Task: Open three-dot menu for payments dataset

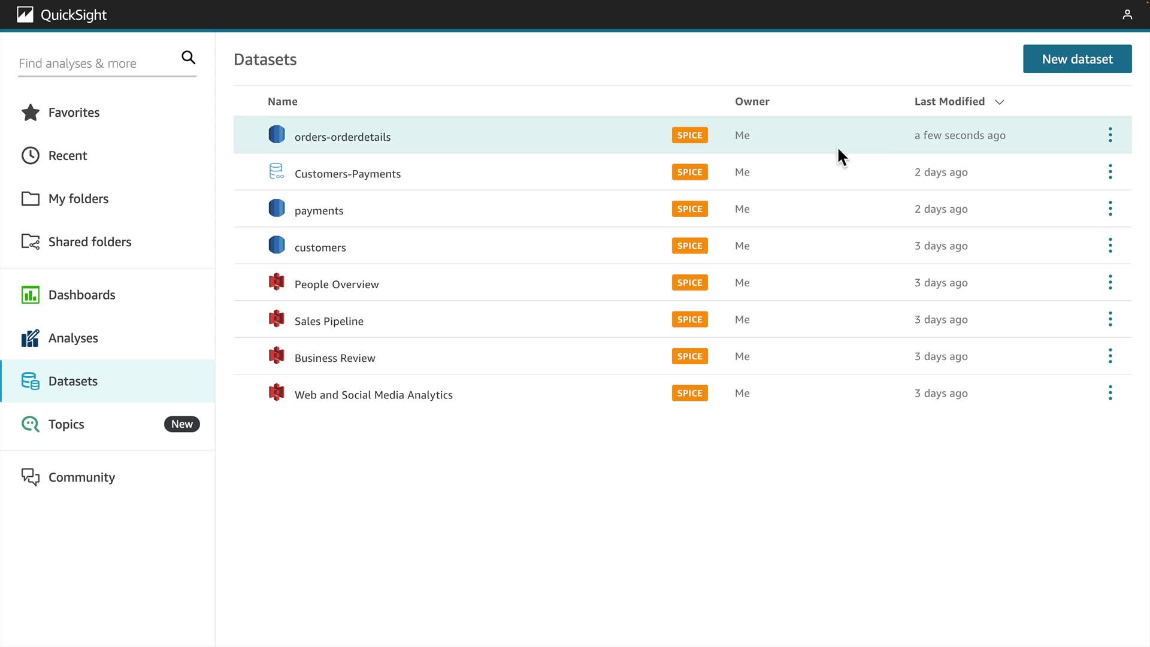Action: click(x=1110, y=208)
